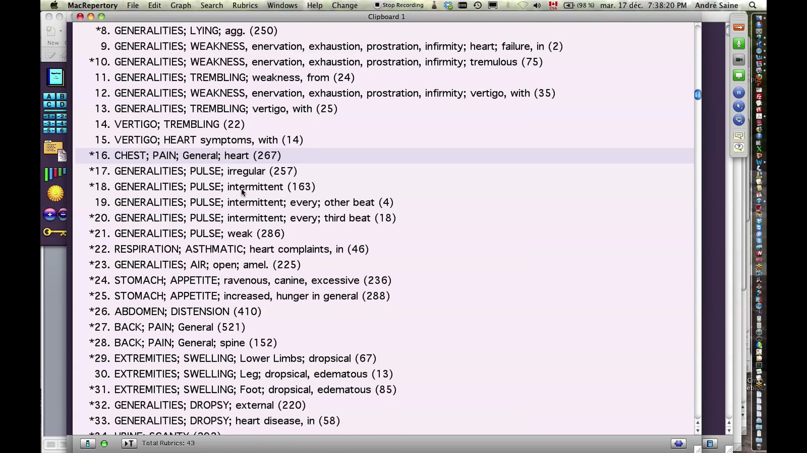Expand the New button dropdown arrow
This screenshot has width=807, height=453.
(61, 31)
